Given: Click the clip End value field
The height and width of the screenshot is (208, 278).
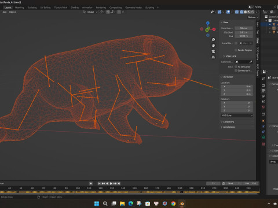Looking at the screenshot, I should tap(244, 36).
